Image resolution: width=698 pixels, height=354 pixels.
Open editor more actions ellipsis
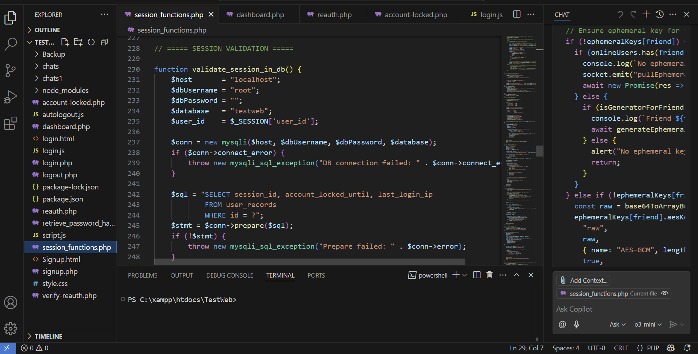531,14
